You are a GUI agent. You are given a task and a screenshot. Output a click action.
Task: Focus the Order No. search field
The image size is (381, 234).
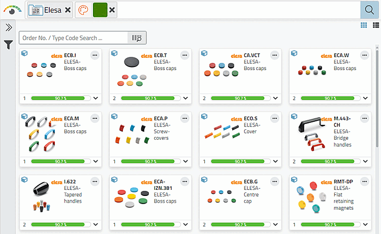pos(73,38)
